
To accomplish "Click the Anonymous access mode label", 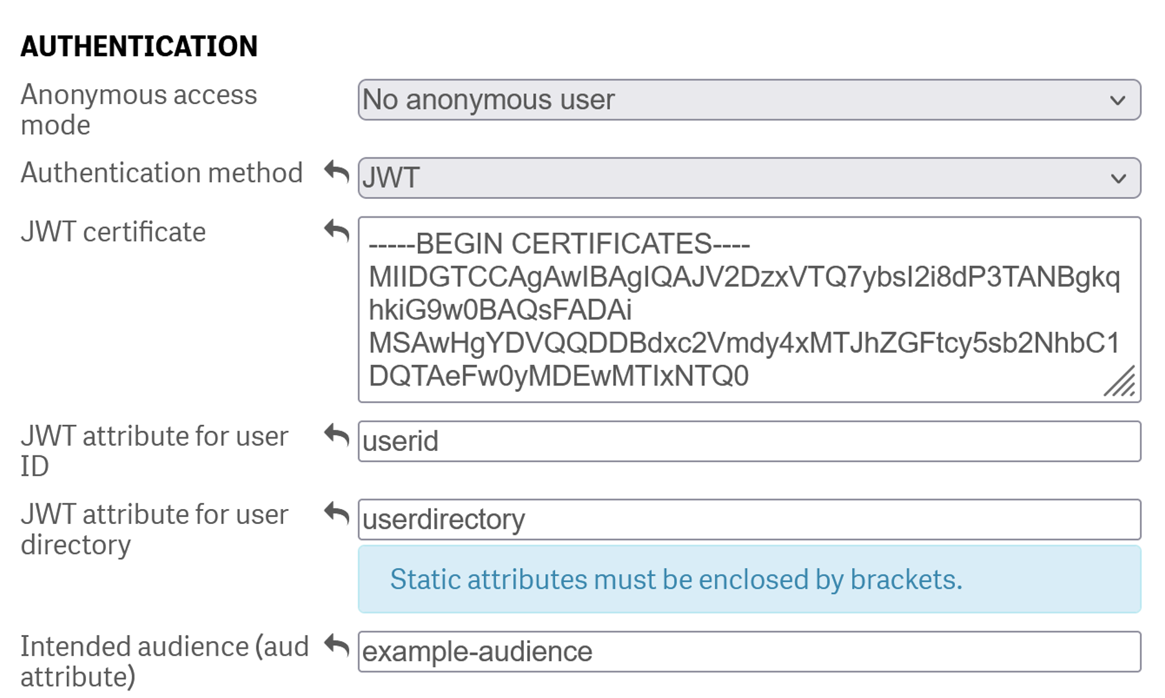I will coord(138,110).
